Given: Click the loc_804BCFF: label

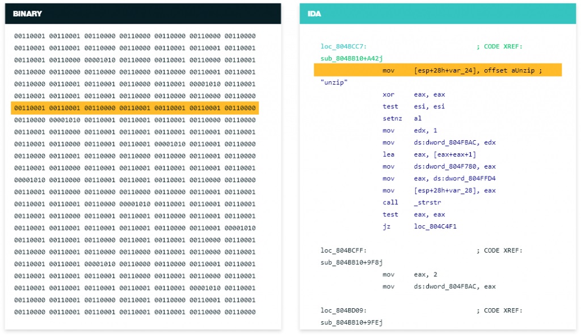Looking at the screenshot, I should 343,250.
